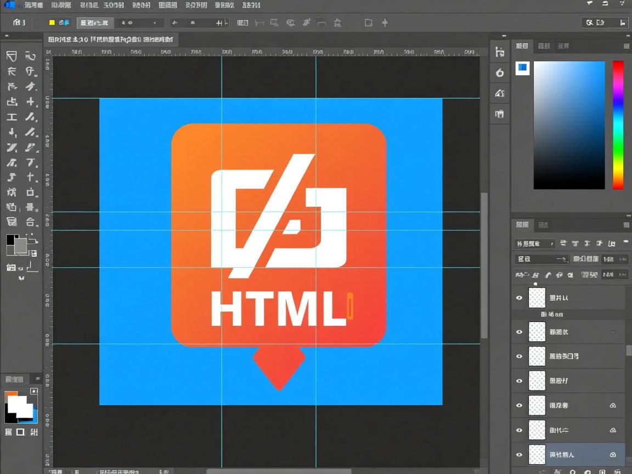Click the active document tab above the canvas
This screenshot has height=474, width=632.
(x=110, y=39)
